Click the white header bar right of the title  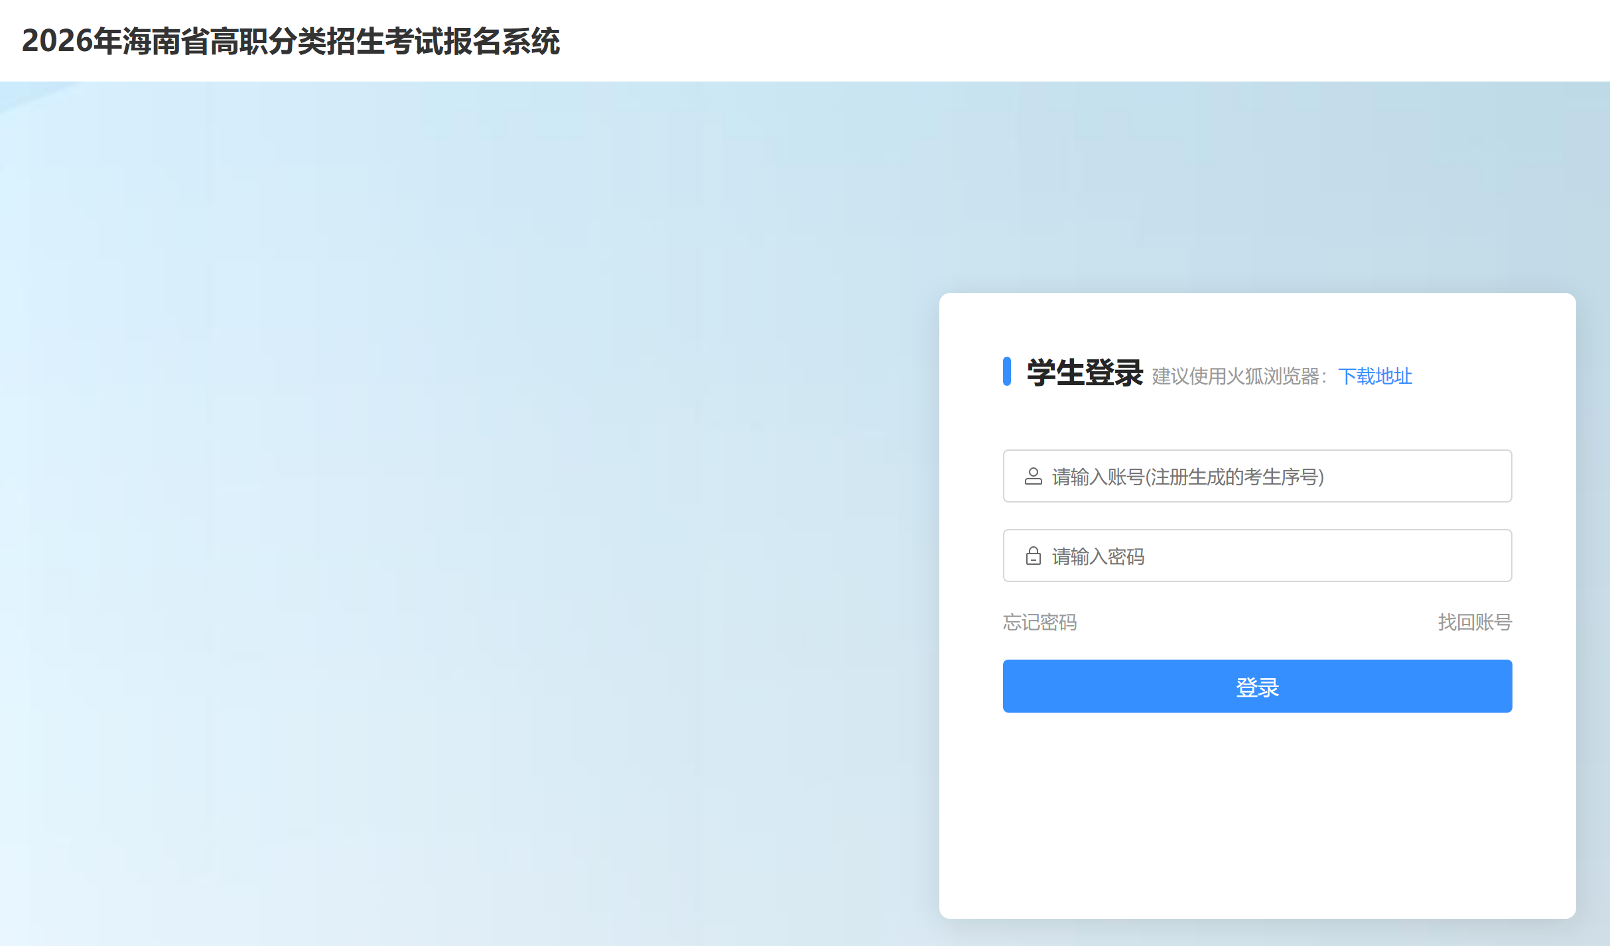[1061, 41]
